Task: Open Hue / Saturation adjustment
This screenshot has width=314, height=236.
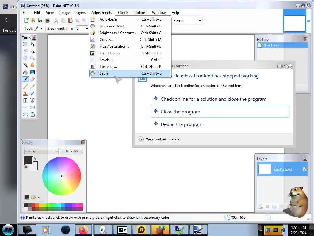Action: (130, 46)
